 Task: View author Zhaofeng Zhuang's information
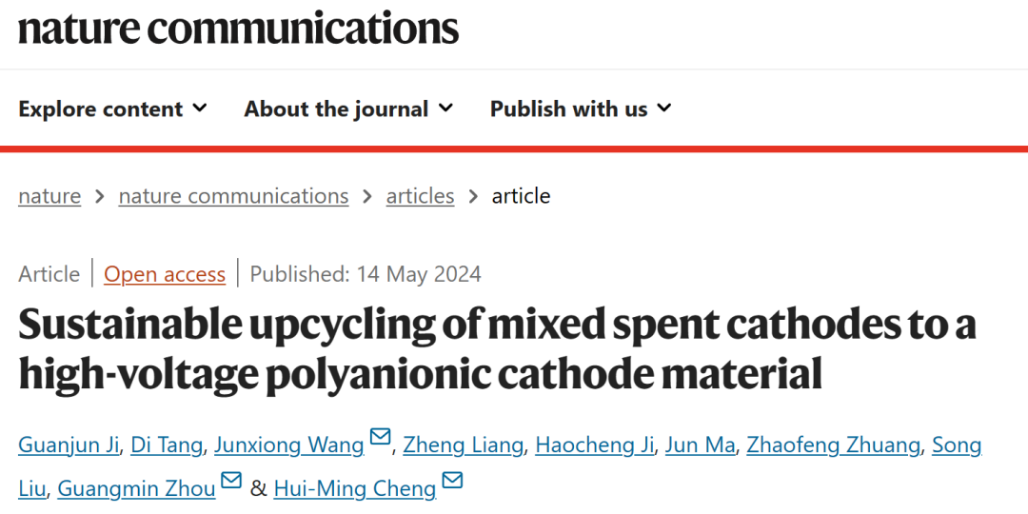point(833,445)
